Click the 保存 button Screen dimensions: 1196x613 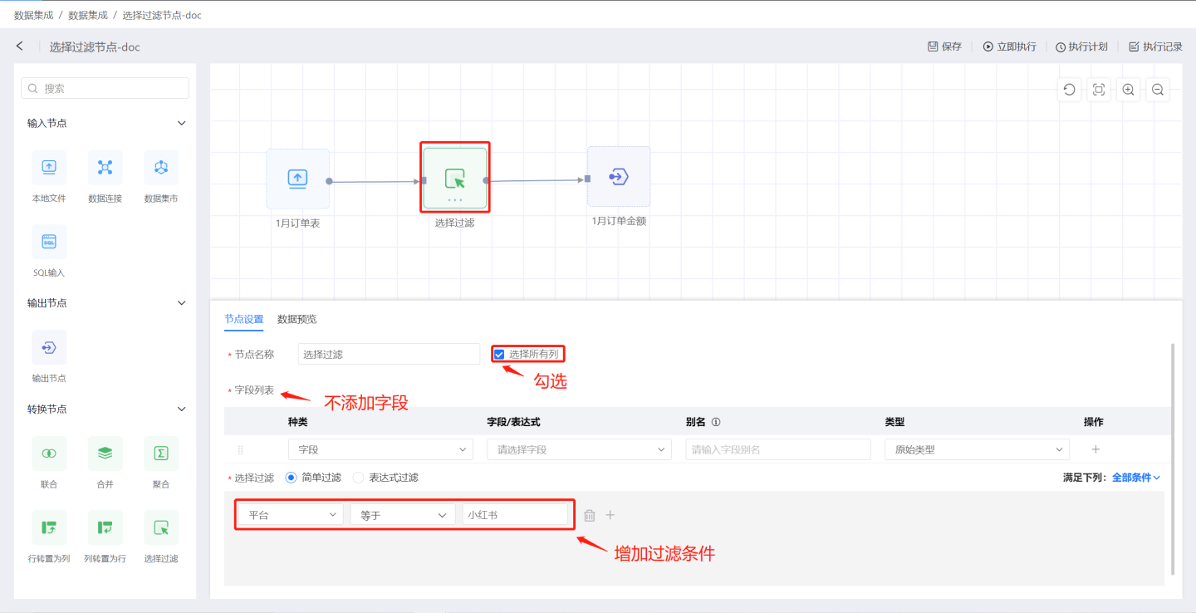[944, 47]
